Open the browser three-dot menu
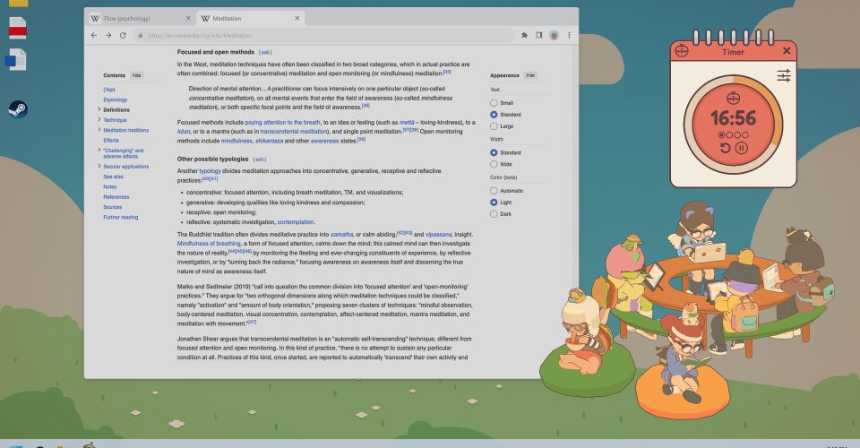 coord(570,35)
